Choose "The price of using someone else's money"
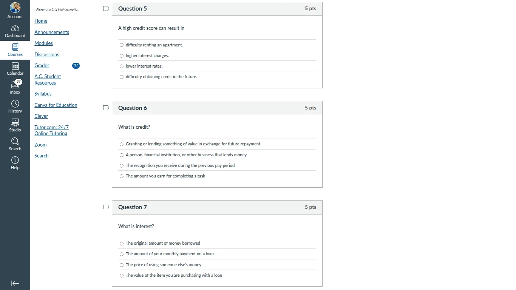Screen dimensions: 516x290 point(122,265)
